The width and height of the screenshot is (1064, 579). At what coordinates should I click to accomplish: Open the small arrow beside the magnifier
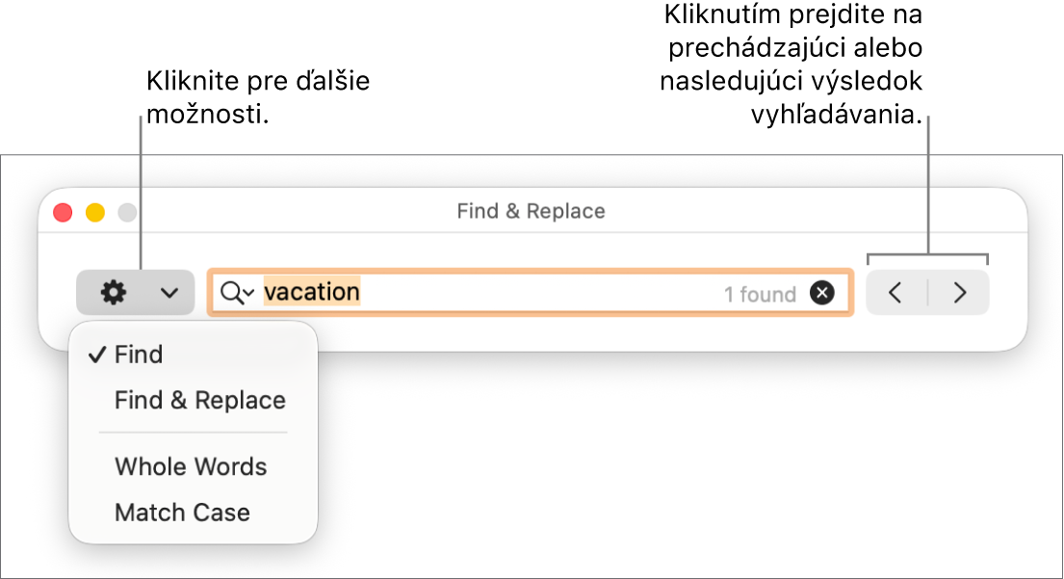pos(249,294)
